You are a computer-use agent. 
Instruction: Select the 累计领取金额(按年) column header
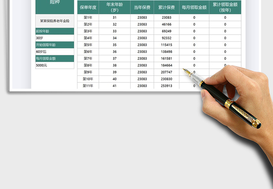(225, 7)
